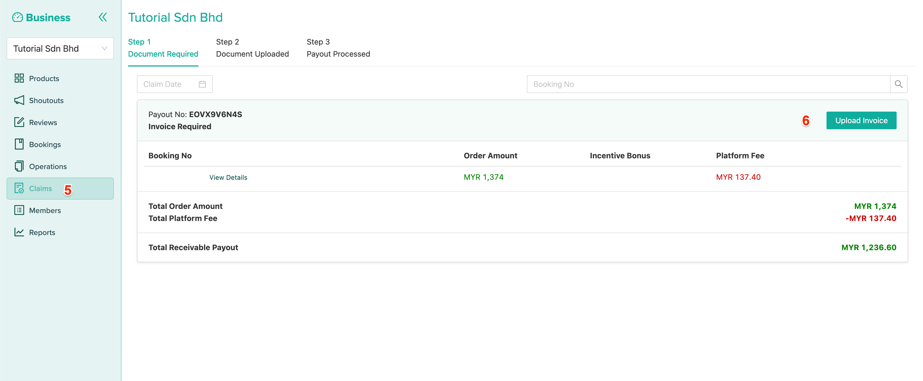Switch to Step 3 Payout Processed tab
The width and height of the screenshot is (923, 381).
pyautogui.click(x=338, y=48)
